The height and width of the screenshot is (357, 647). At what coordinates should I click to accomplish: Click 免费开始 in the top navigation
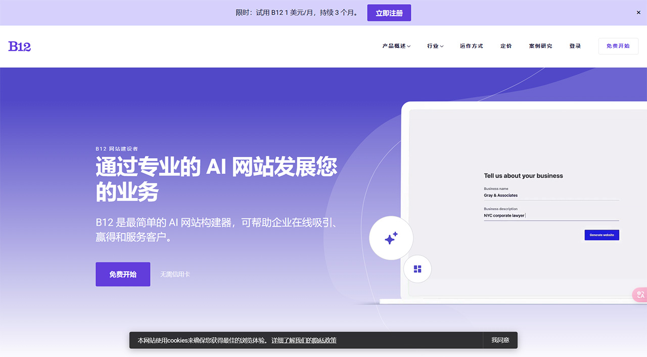coord(618,46)
